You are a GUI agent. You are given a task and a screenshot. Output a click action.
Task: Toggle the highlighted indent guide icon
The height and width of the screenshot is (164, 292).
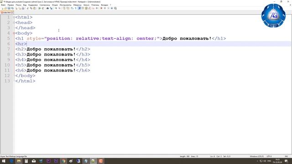click(79, 8)
